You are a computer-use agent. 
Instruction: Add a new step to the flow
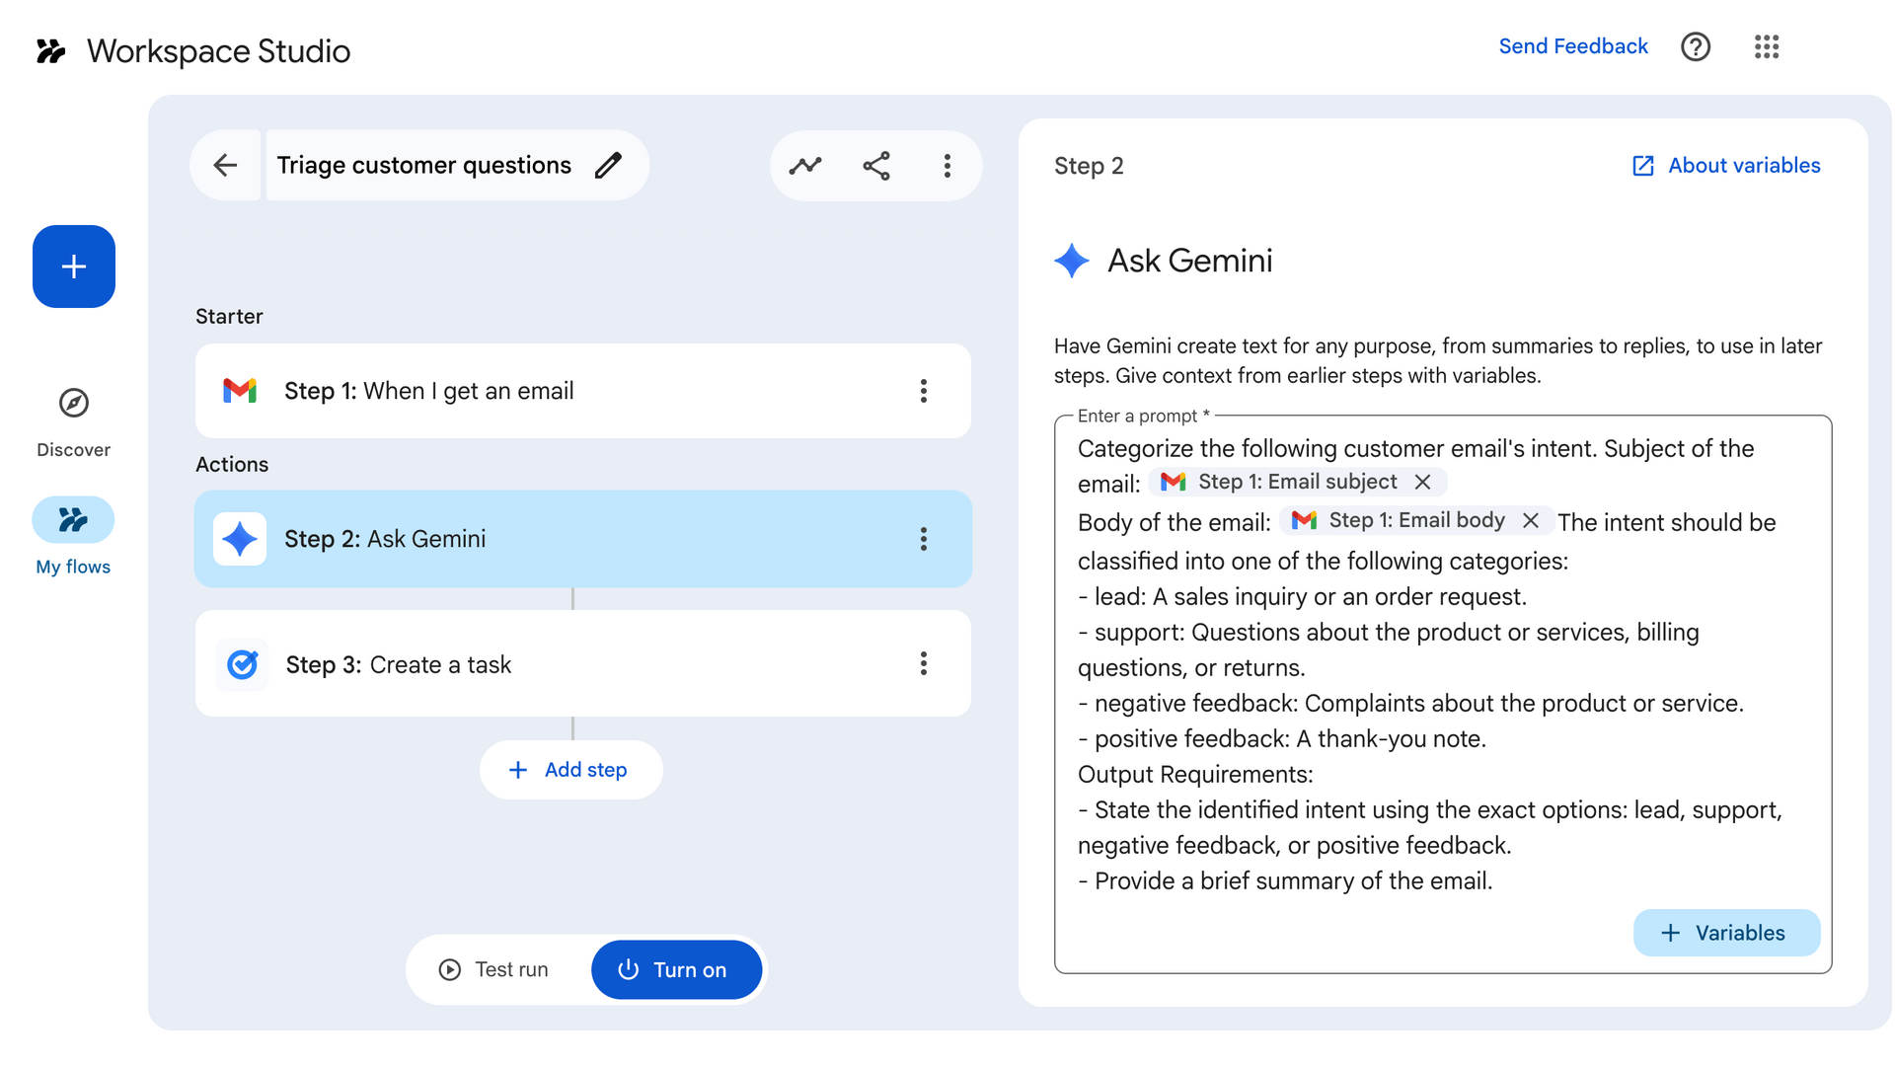tap(570, 769)
